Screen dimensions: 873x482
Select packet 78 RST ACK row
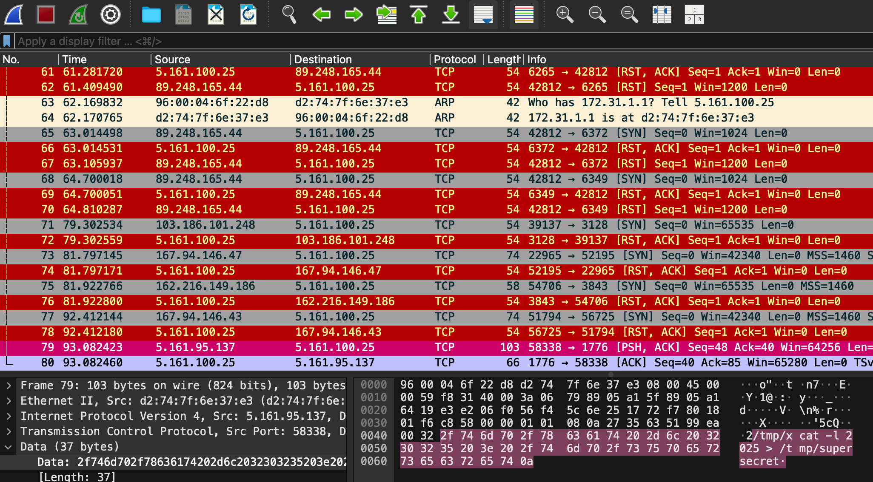436,332
